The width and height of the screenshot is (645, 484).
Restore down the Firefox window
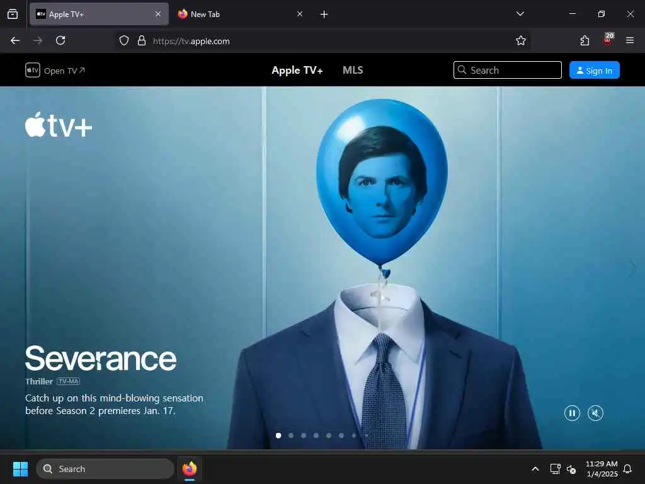pyautogui.click(x=601, y=14)
